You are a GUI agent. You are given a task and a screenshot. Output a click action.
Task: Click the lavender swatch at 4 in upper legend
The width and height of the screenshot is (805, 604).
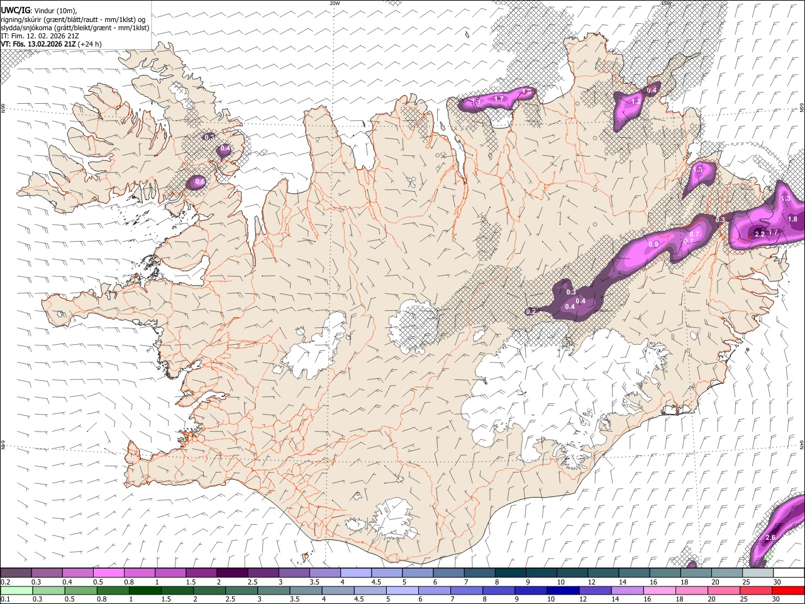[x=356, y=573]
